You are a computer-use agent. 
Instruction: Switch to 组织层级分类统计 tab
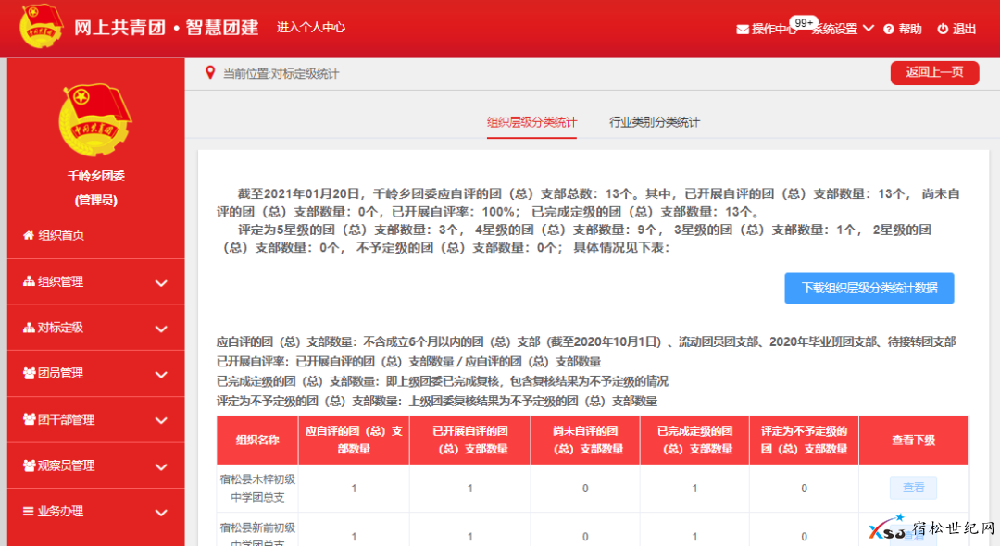(x=531, y=122)
